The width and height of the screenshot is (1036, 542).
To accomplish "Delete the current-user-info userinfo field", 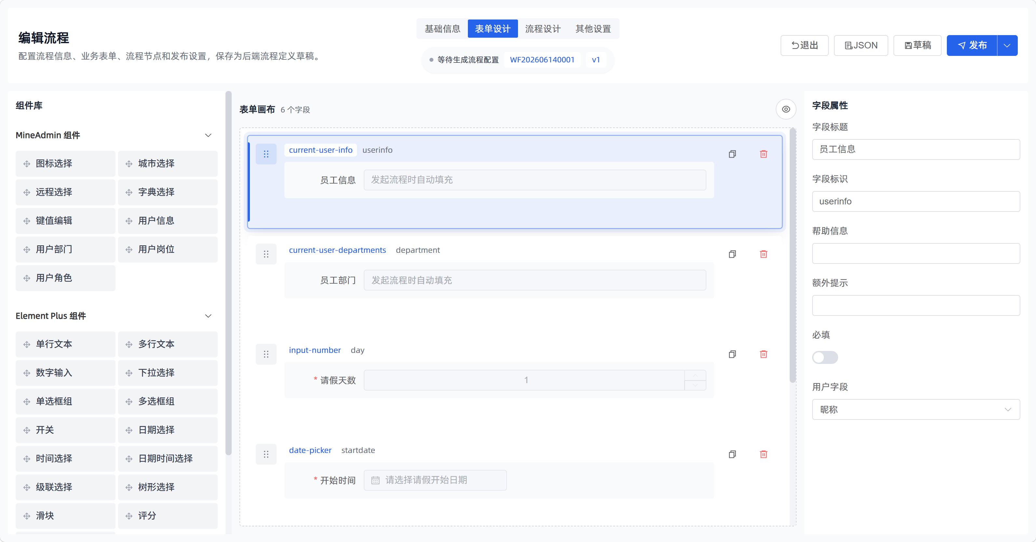I will pyautogui.click(x=763, y=154).
